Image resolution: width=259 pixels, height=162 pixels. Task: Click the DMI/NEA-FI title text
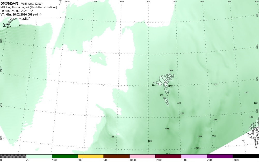[x=9, y=3]
